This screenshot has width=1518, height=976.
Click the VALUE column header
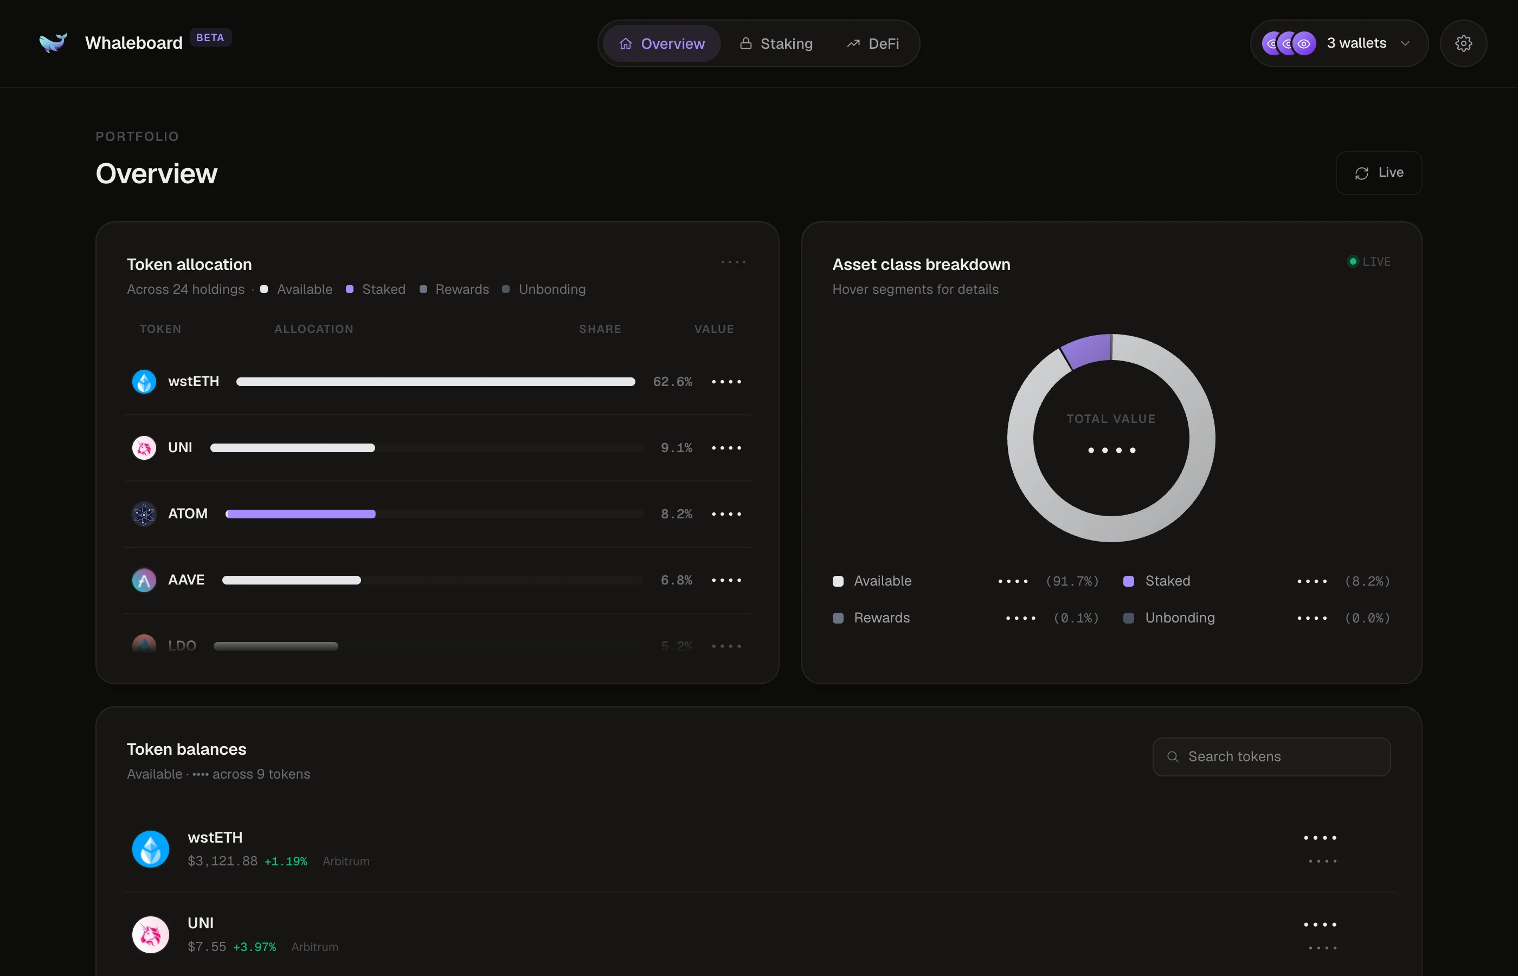tap(714, 329)
